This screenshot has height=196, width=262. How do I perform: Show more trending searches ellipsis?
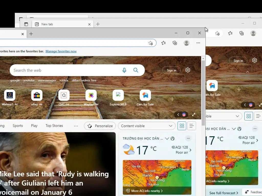105,80
